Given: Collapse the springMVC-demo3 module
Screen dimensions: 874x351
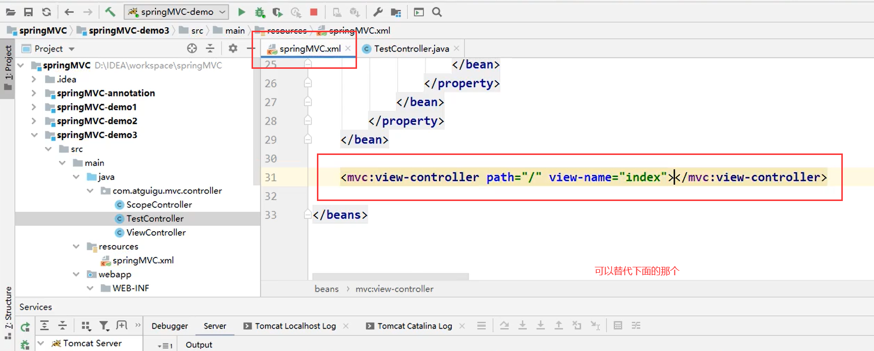Looking at the screenshot, I should 34,135.
